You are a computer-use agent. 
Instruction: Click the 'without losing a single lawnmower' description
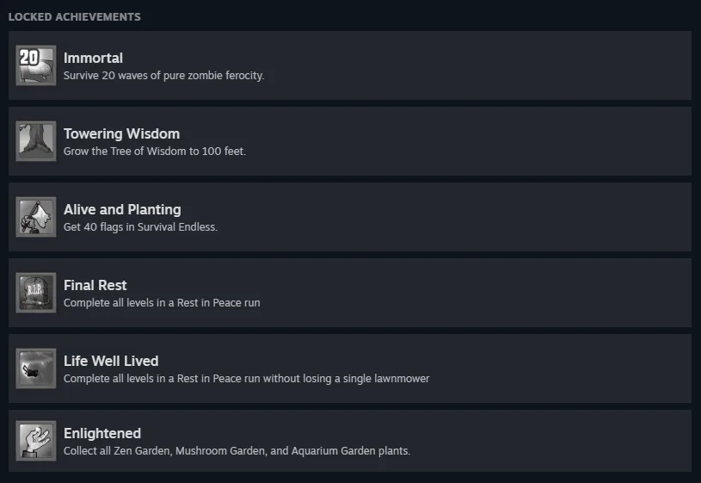[x=246, y=379]
